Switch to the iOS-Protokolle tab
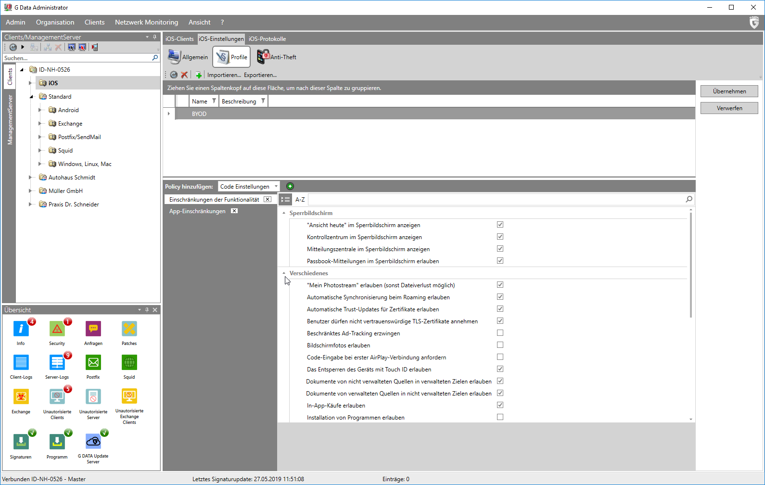This screenshot has height=485, width=765. point(268,39)
